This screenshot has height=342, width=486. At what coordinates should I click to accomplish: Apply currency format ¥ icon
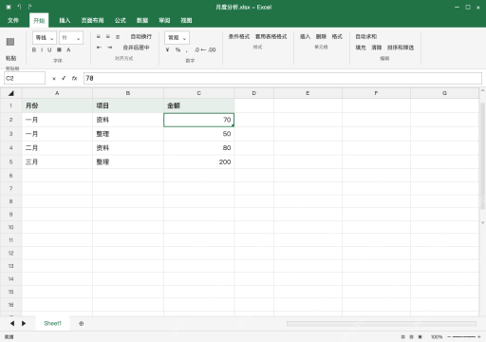(x=168, y=49)
